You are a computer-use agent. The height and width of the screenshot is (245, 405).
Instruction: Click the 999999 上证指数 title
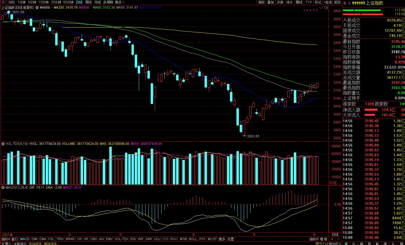pyautogui.click(x=367, y=3)
